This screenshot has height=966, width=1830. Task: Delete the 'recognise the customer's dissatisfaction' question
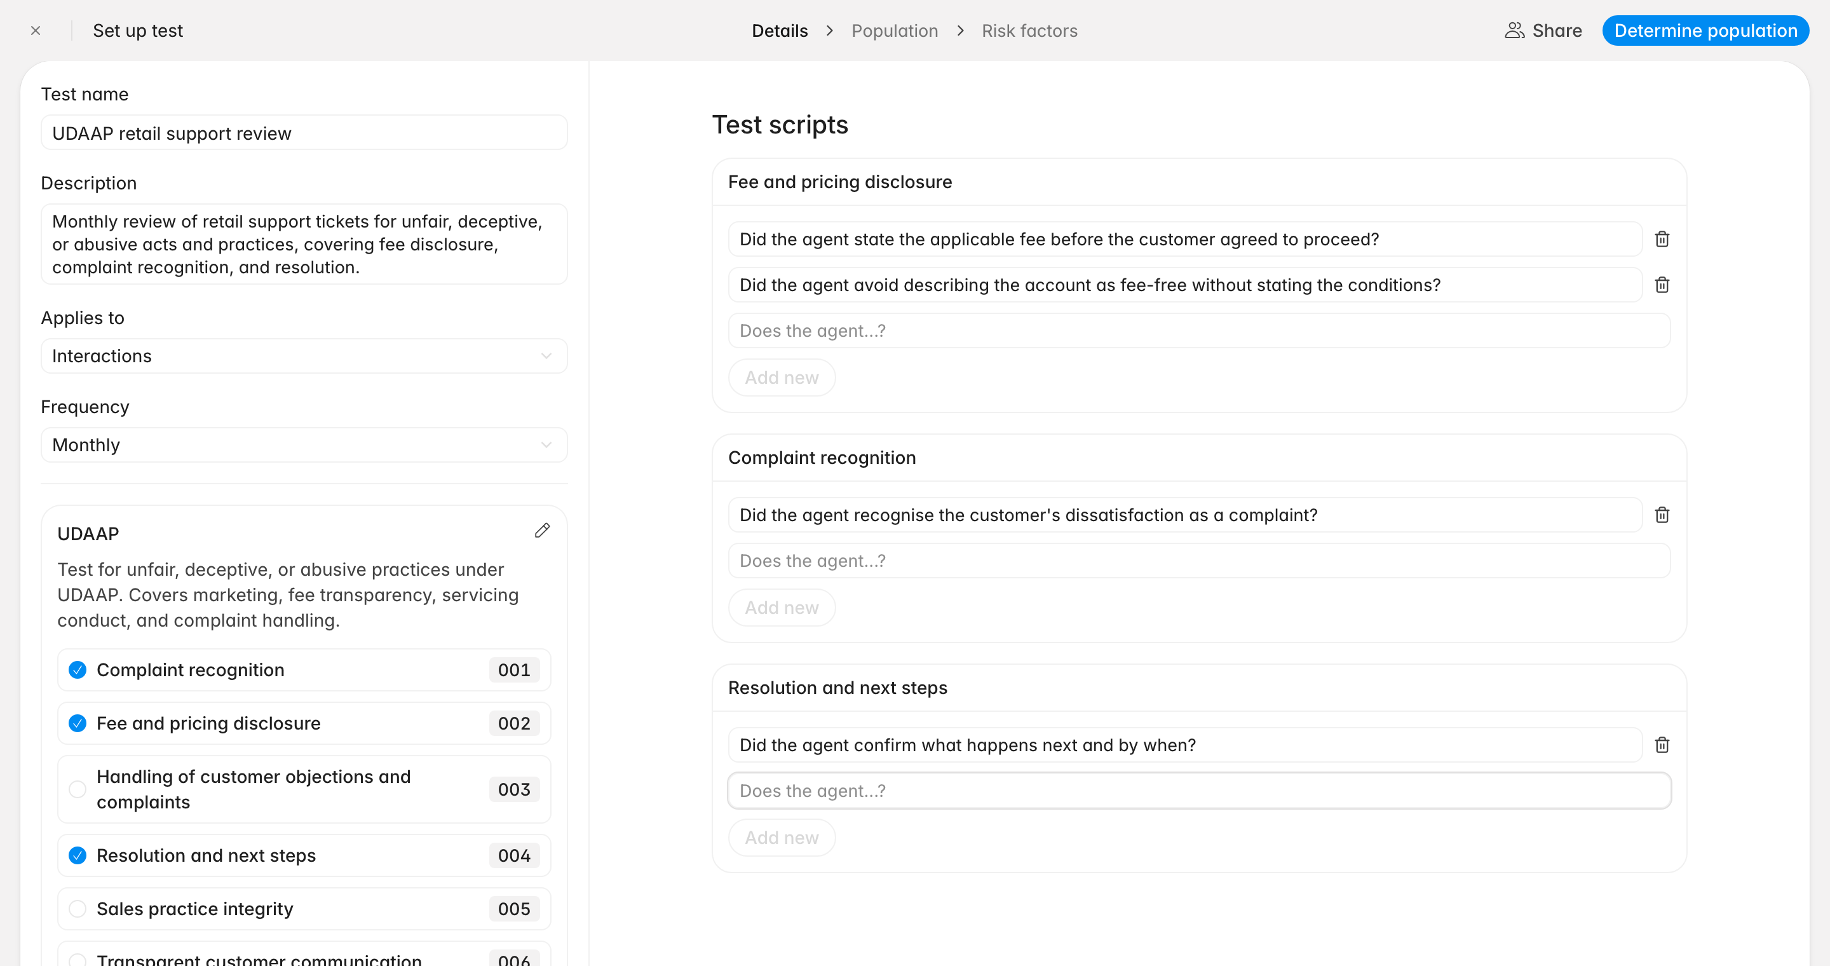[x=1662, y=515]
